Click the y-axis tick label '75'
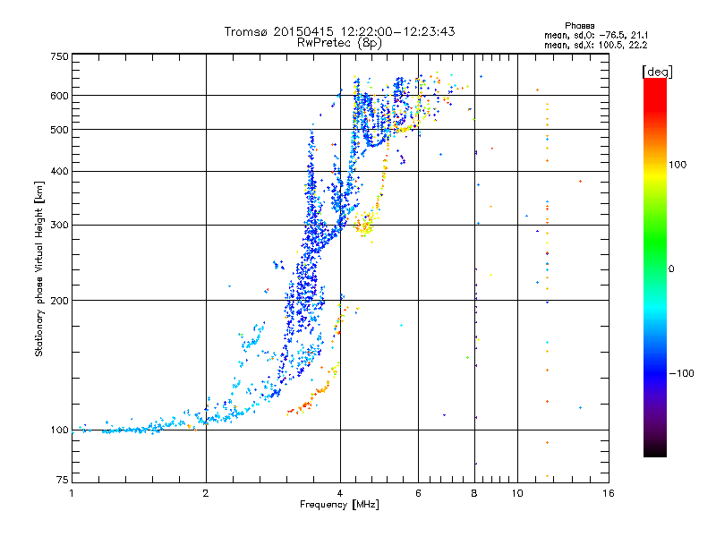This screenshot has width=716, height=537. [63, 480]
